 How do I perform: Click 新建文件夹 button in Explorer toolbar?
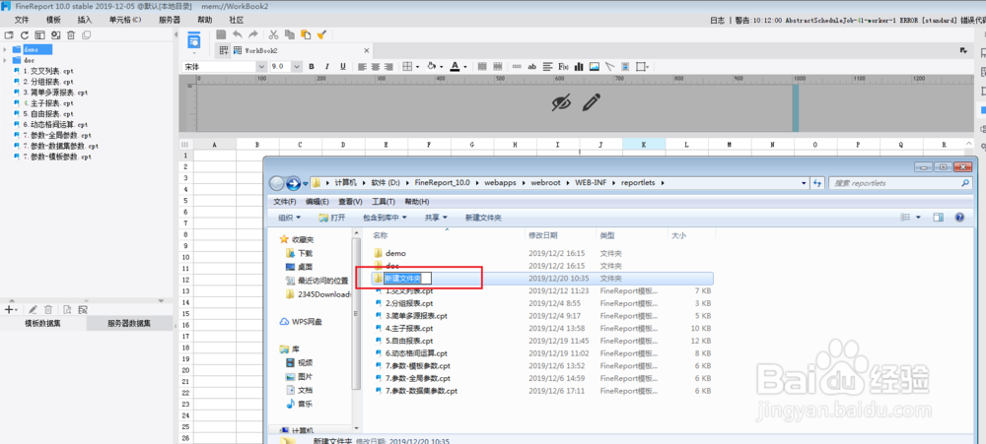(x=483, y=218)
